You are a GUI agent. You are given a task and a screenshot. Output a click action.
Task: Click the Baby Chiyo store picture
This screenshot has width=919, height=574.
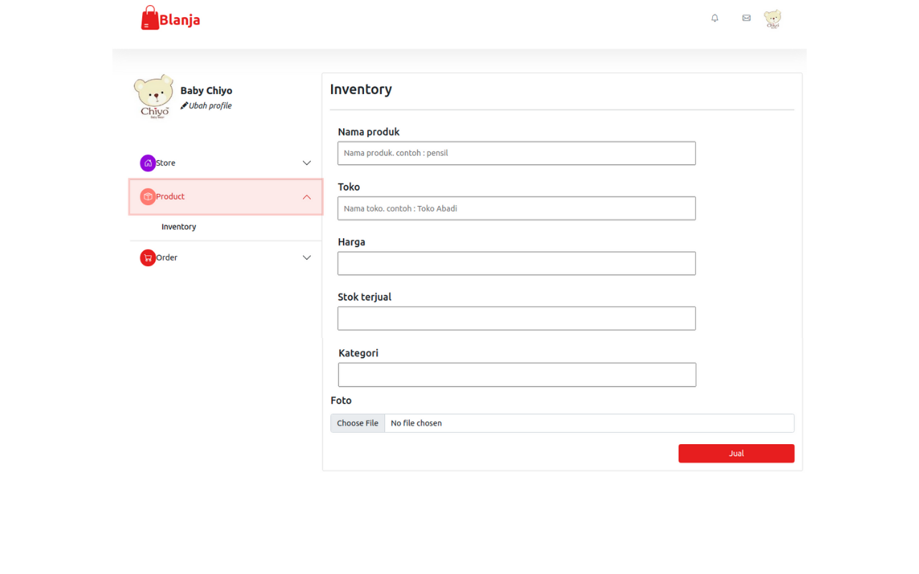coord(154,94)
